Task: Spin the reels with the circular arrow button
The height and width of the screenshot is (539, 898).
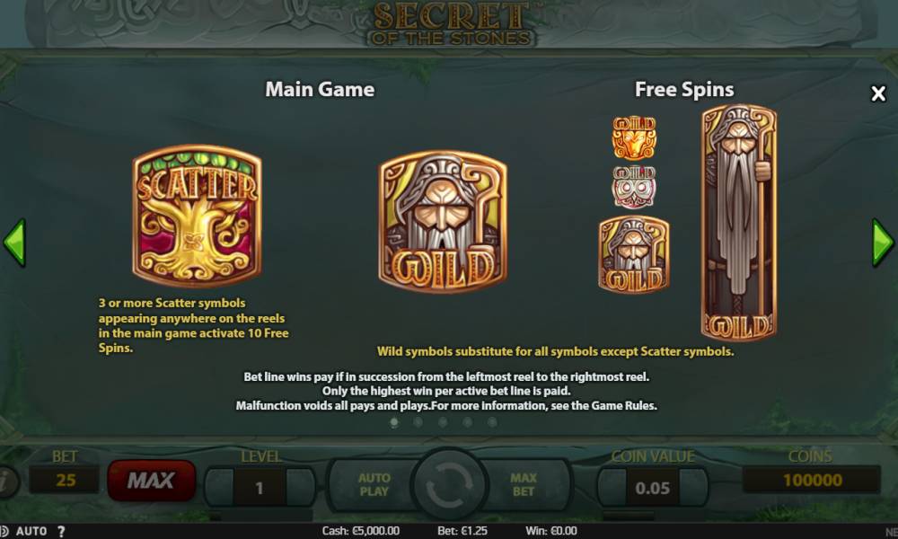Action: point(450,484)
